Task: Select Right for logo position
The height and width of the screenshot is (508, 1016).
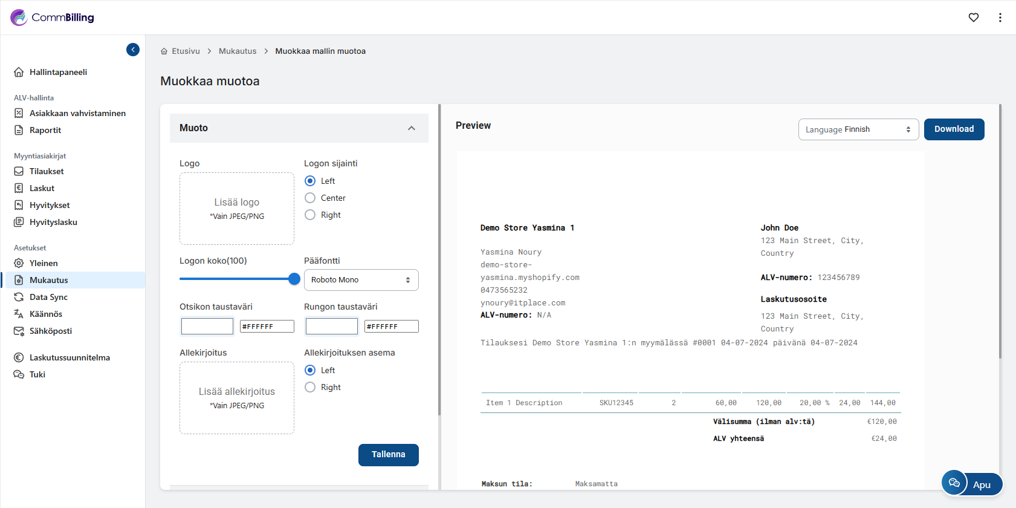Action: tap(310, 215)
